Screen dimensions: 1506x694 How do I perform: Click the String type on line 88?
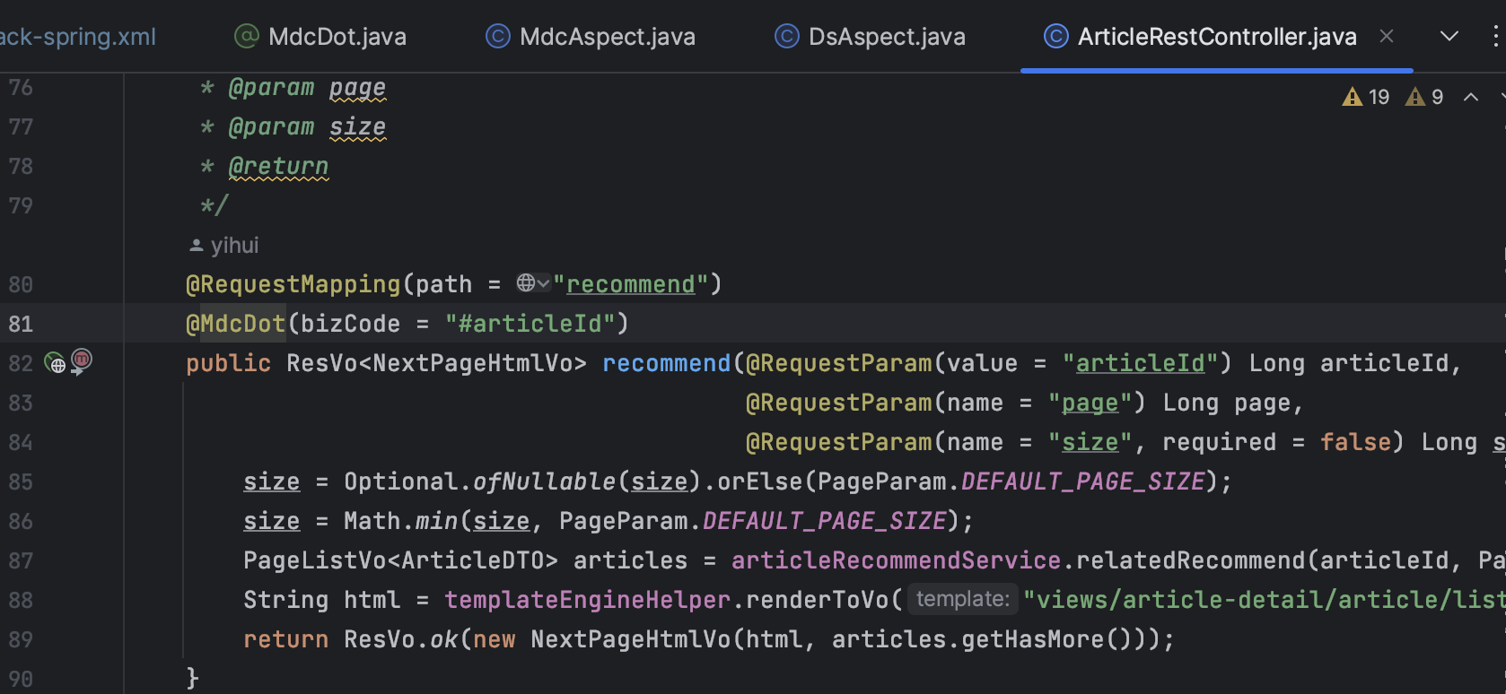pyautogui.click(x=286, y=600)
